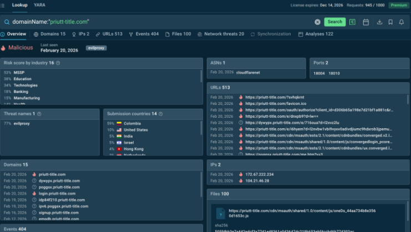Image resolution: width=411 pixels, height=232 pixels.
Task: Click the evilproxy tag badge
Action: pos(96,48)
